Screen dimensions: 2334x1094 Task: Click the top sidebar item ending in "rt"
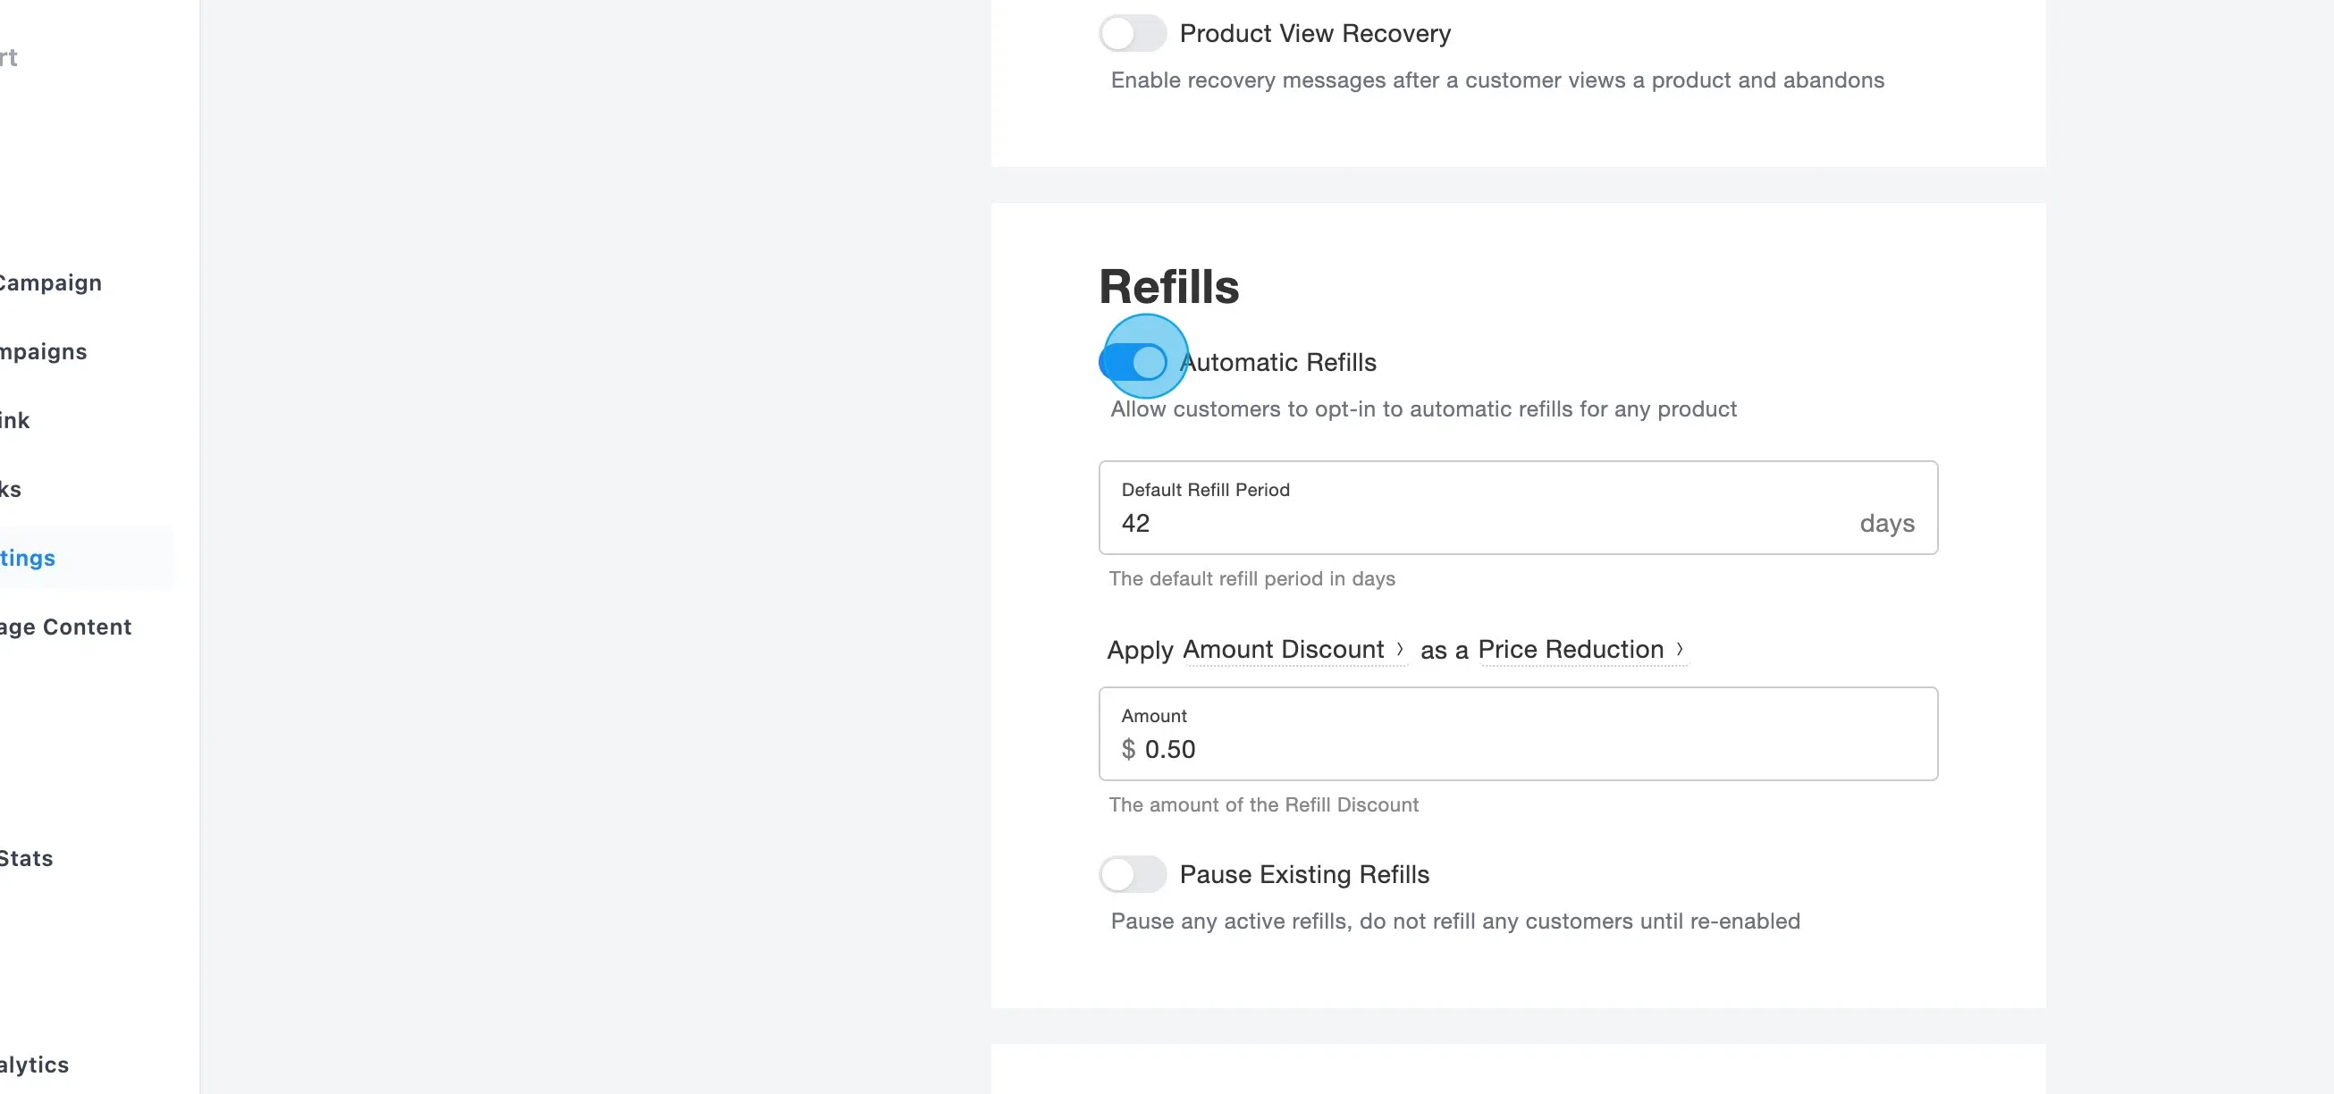point(9,58)
